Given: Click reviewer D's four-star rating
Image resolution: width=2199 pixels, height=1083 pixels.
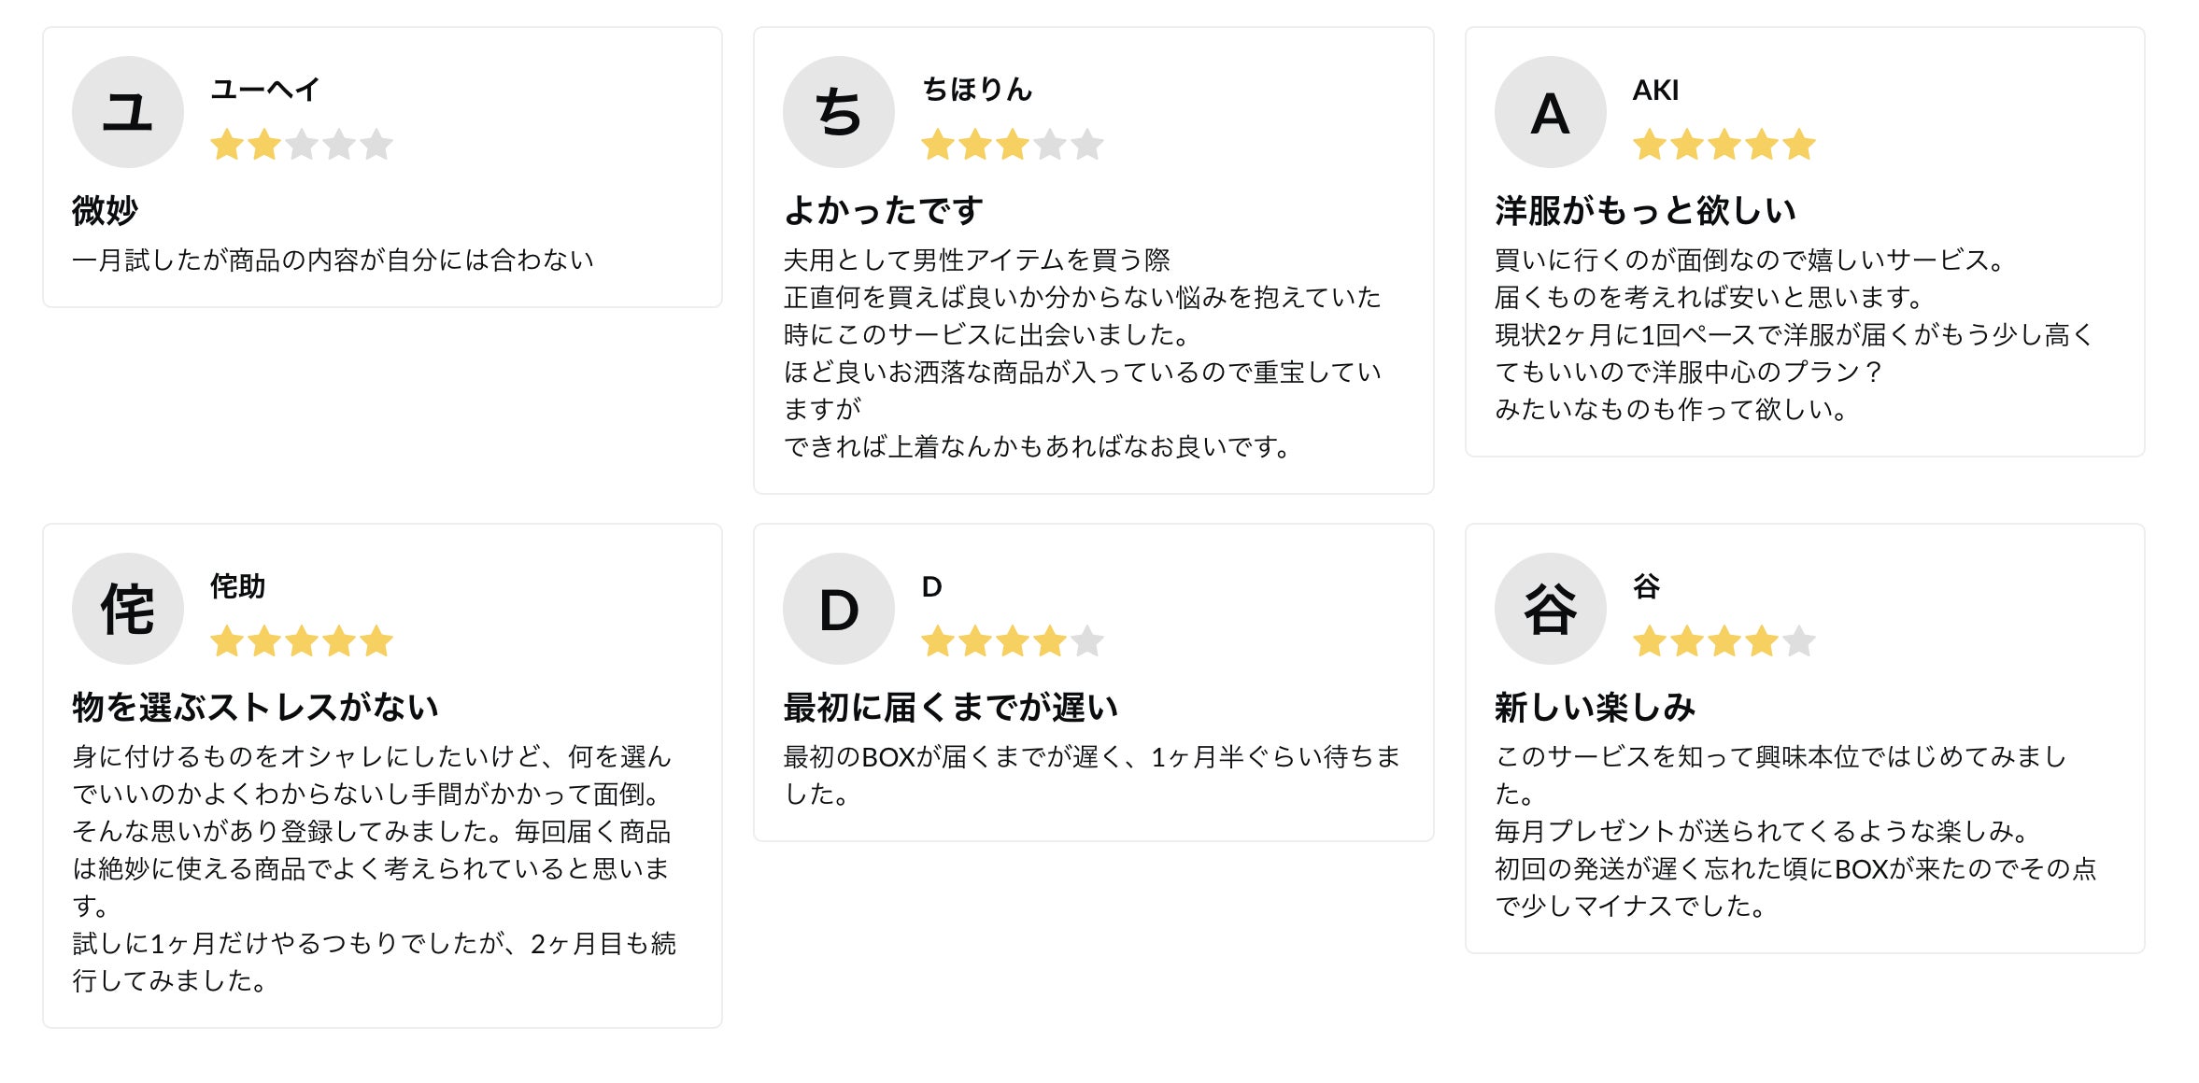Looking at the screenshot, I should (1012, 641).
